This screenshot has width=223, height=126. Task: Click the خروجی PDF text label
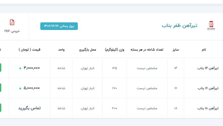(12, 31)
